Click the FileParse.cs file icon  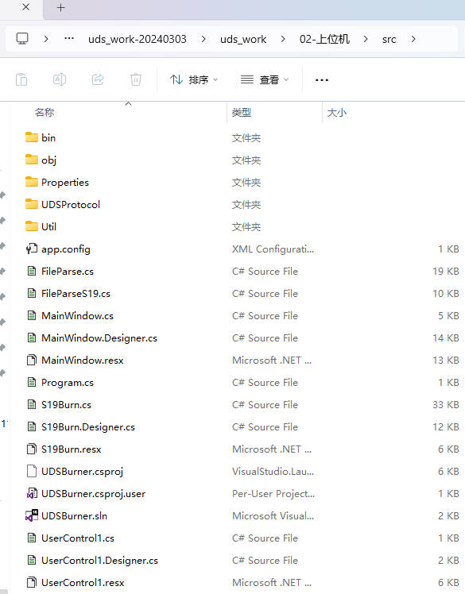pyautogui.click(x=32, y=271)
